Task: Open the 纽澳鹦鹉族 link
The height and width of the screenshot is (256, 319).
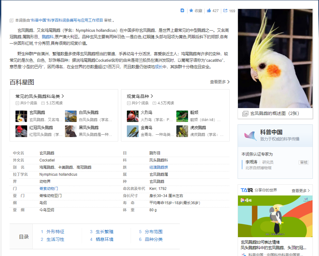Action: (159, 167)
